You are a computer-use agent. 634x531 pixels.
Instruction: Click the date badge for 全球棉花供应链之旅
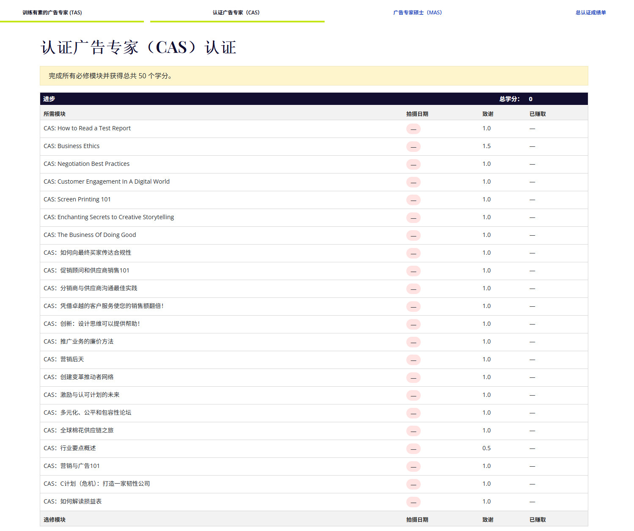413,431
